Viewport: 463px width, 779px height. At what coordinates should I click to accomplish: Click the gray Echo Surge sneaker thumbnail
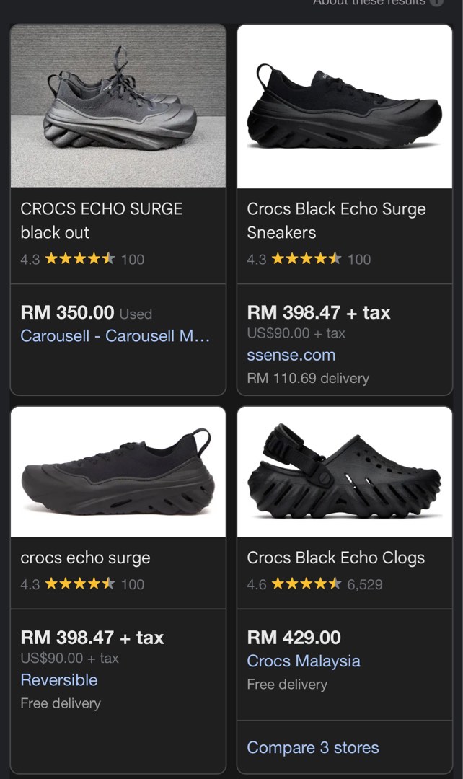coord(118,106)
